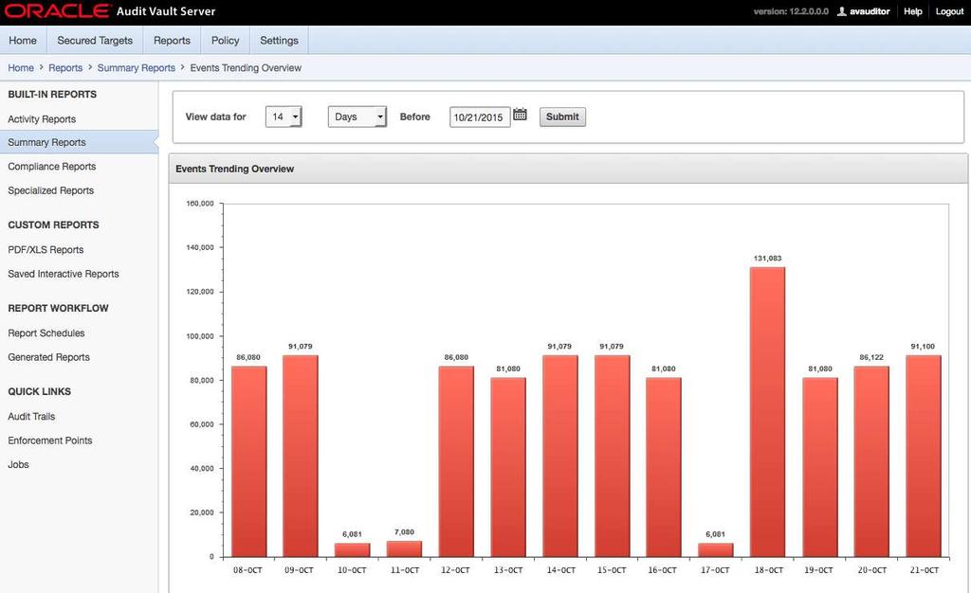Click the Events Trending Overview breadcrumb text

[x=246, y=68]
